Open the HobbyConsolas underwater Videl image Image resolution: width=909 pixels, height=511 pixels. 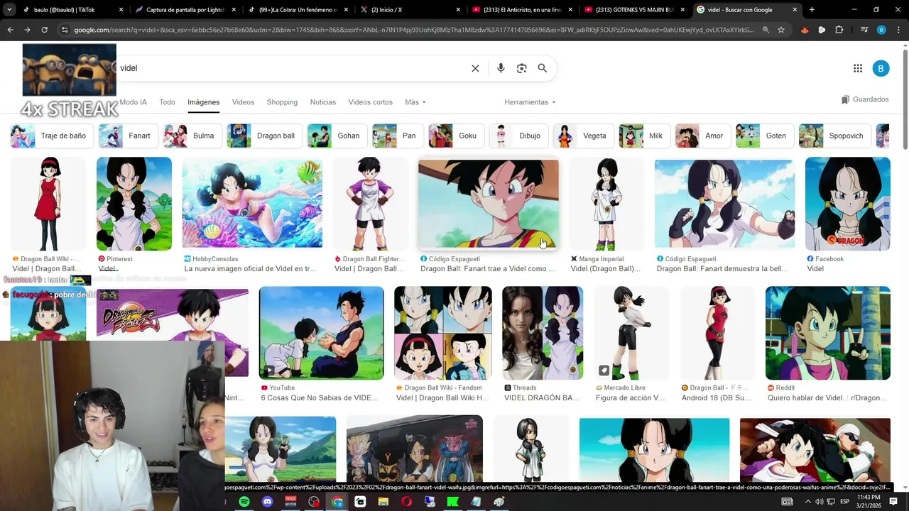252,203
